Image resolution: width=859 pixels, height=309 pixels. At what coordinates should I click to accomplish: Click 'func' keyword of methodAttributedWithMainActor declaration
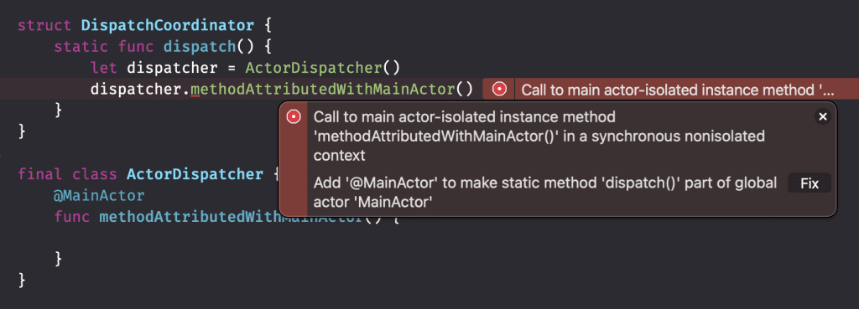tap(72, 217)
